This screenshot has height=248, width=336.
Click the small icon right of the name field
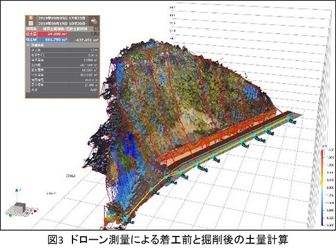[96, 28]
